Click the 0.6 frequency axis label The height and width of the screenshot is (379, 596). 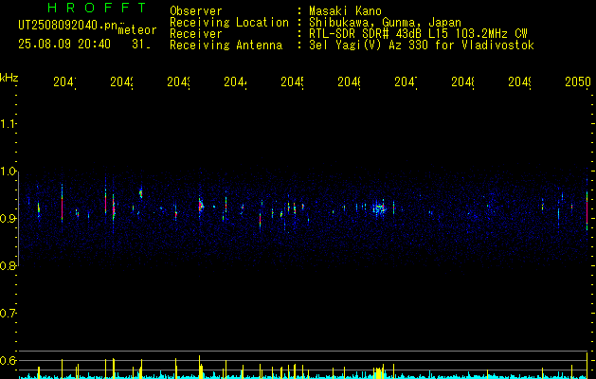[x=8, y=361]
